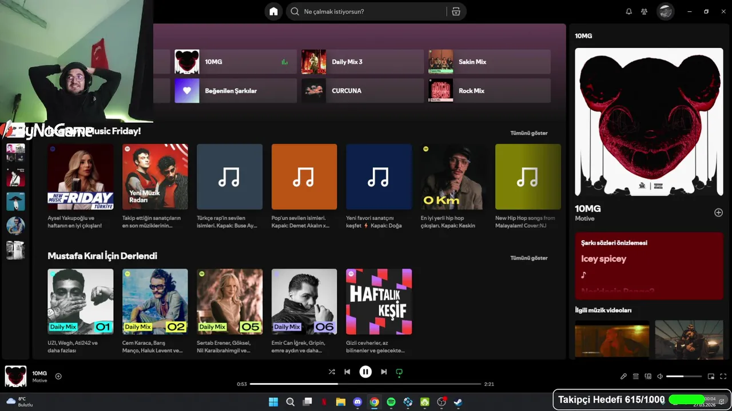The height and width of the screenshot is (411, 732).
Task: Open the profile avatar menu
Action: point(665,11)
